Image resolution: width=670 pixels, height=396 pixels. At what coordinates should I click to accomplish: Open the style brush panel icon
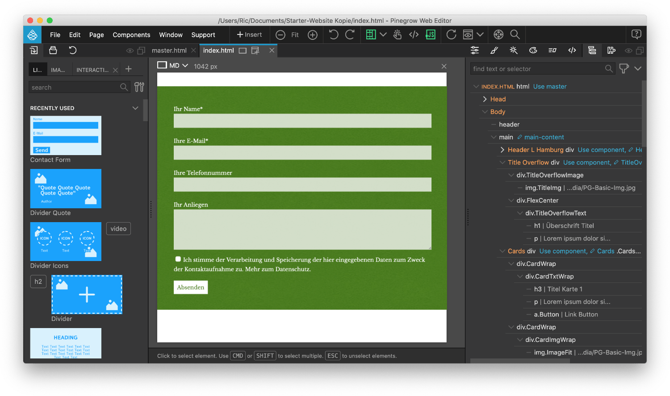tap(494, 51)
